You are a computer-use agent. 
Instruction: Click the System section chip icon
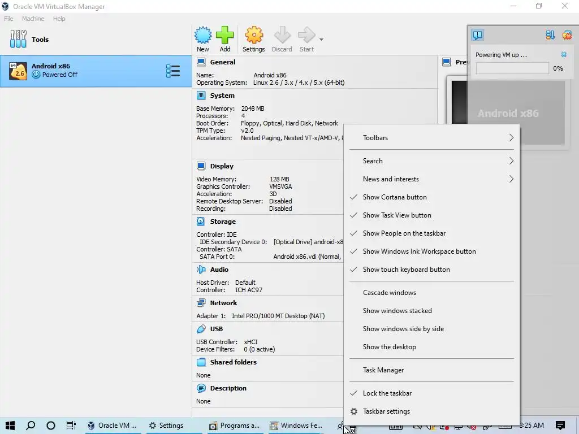click(201, 96)
